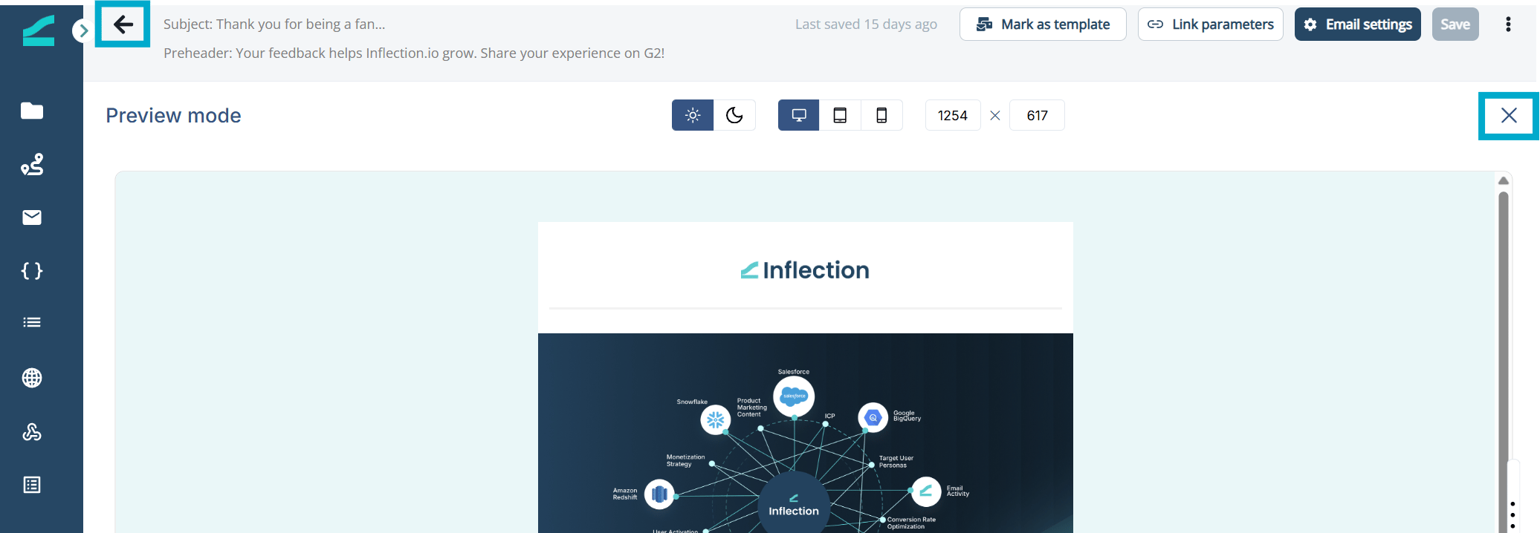Open the journeys route icon in sidebar
This screenshot has height=533, width=1540.
32,164
